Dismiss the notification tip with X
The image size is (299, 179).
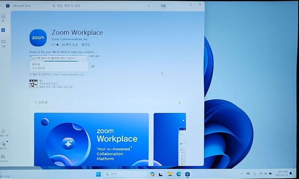click(x=86, y=56)
